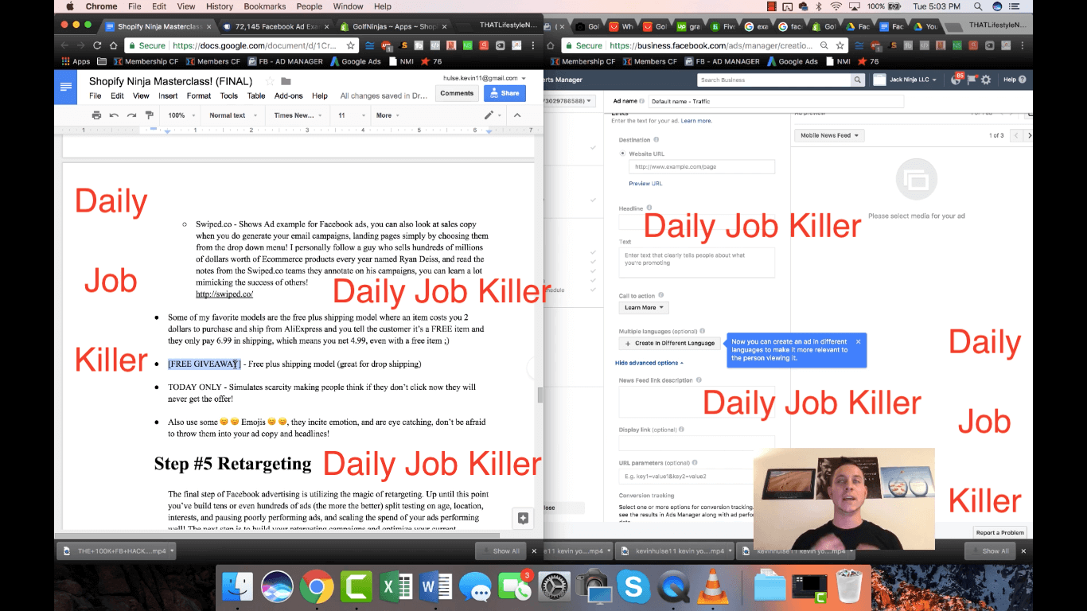Reload the Google Docs page

tap(97, 45)
